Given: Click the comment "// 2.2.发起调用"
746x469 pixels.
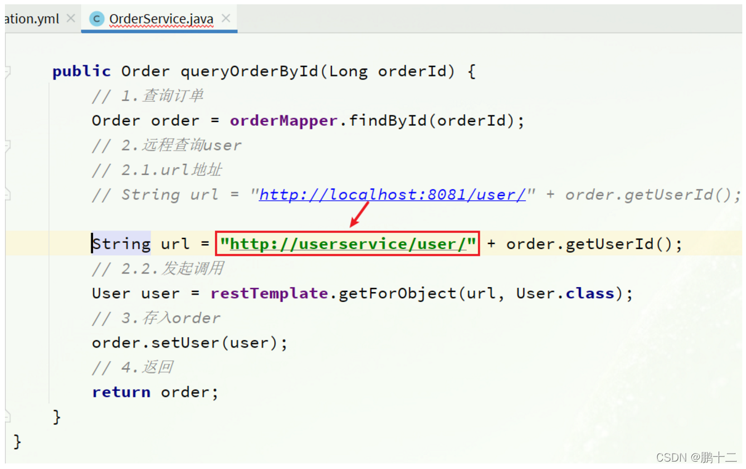Looking at the screenshot, I should pos(158,269).
